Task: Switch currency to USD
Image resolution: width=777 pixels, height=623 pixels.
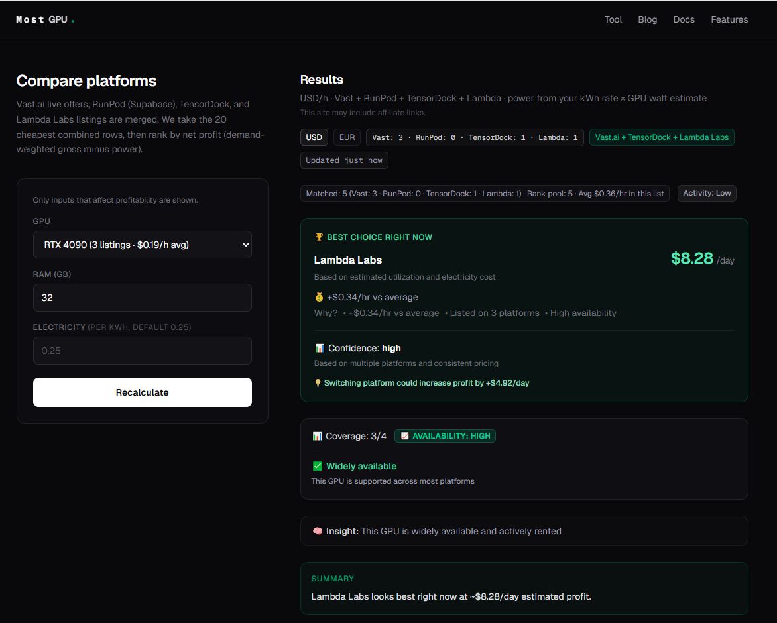Action: (314, 137)
